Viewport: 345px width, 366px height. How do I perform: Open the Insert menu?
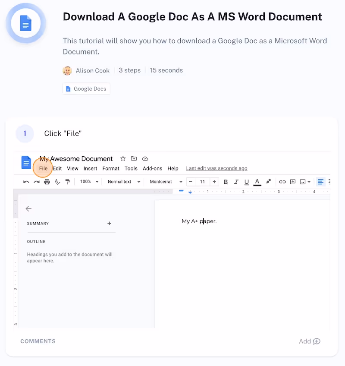[x=90, y=168]
